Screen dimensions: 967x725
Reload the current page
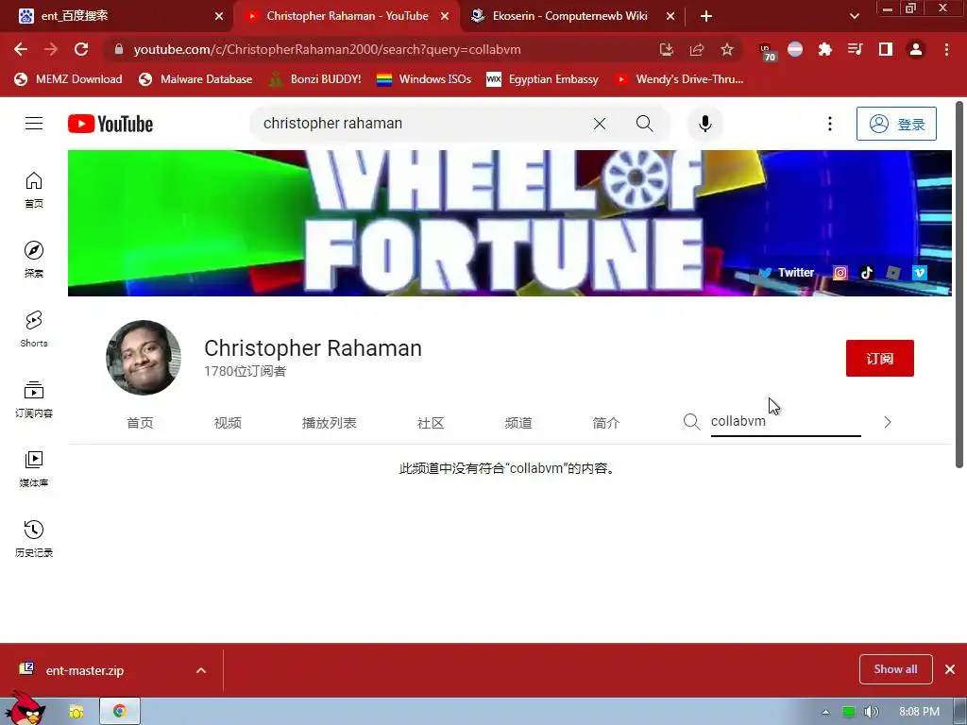click(x=81, y=49)
